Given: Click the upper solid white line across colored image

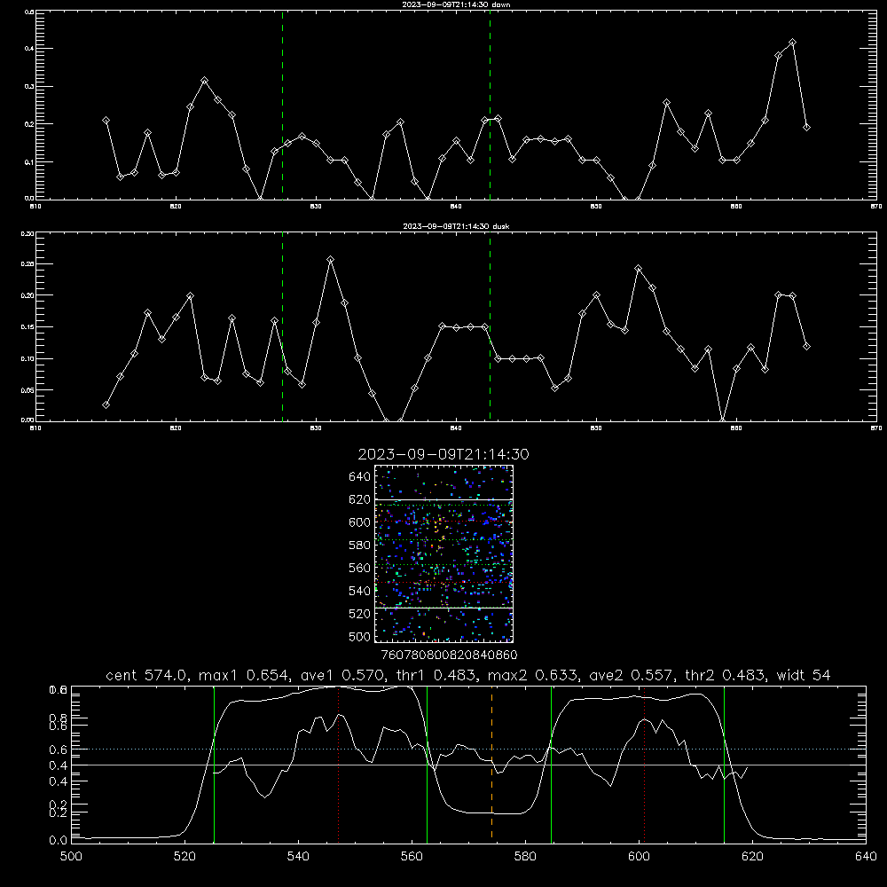Looking at the screenshot, I should pos(444,499).
